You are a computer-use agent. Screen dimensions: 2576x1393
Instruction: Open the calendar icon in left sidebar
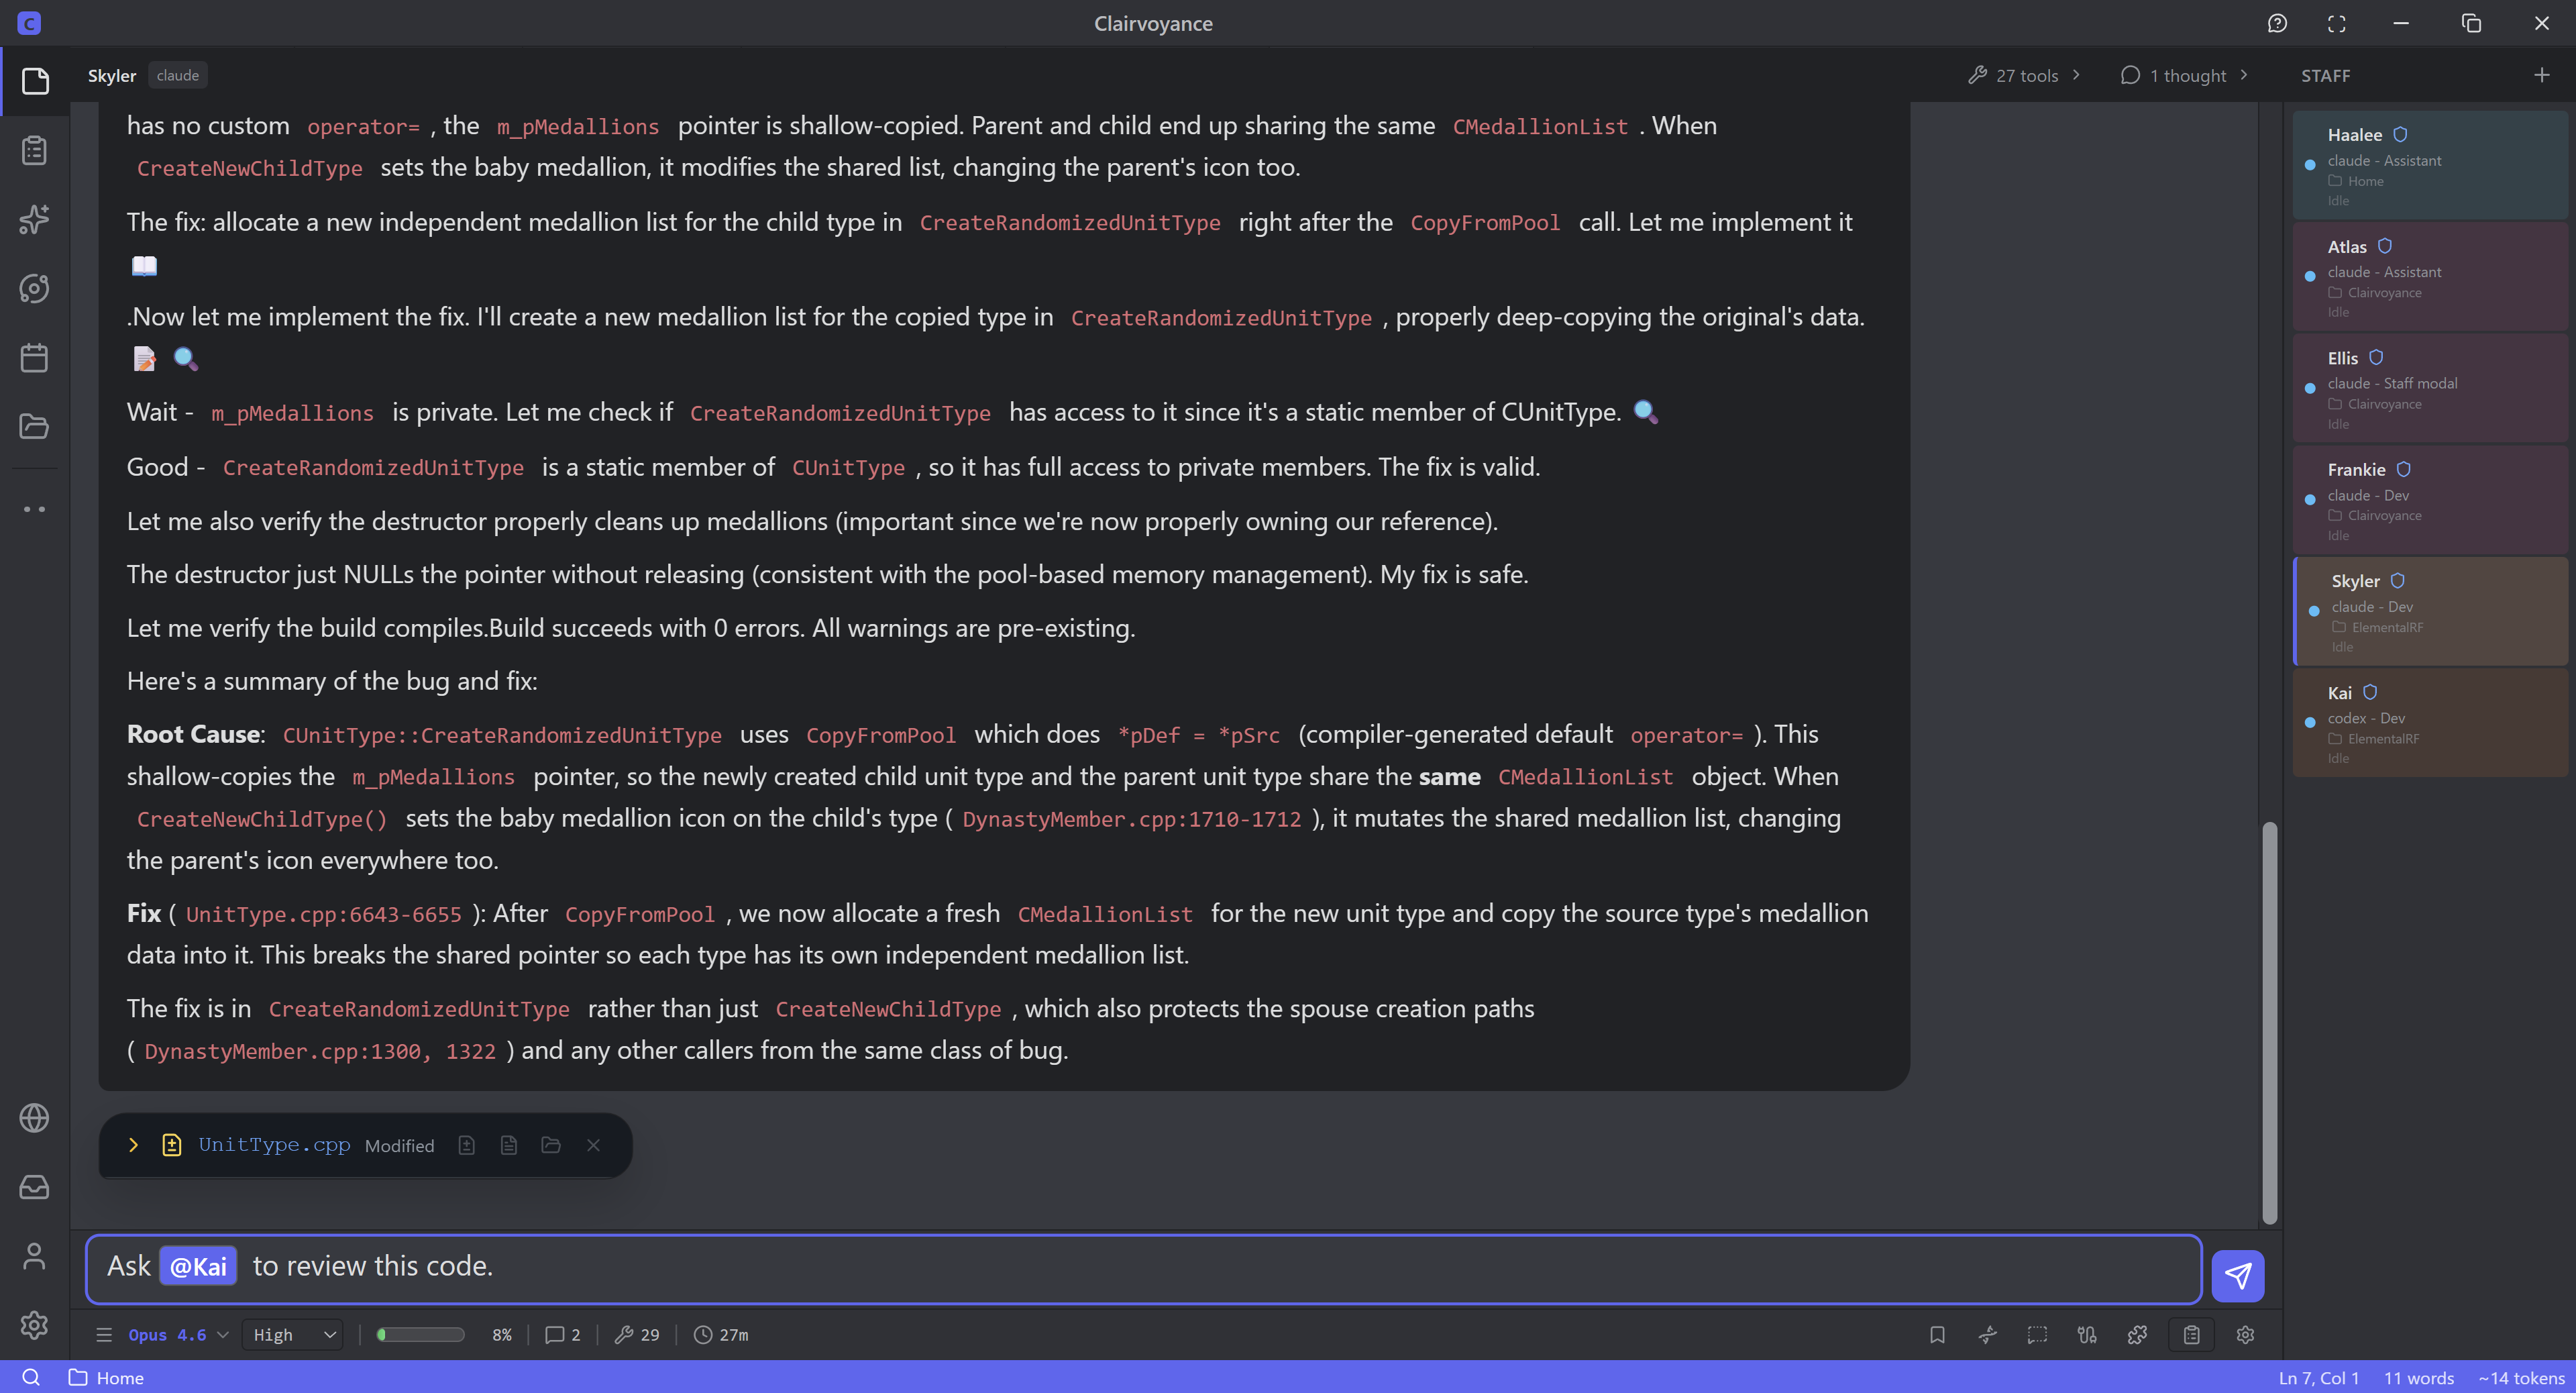[x=34, y=357]
